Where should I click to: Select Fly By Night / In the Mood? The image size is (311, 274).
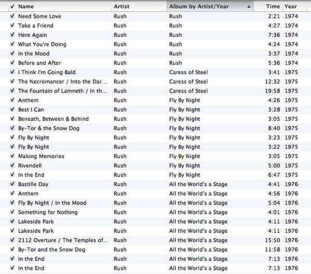[52, 203]
